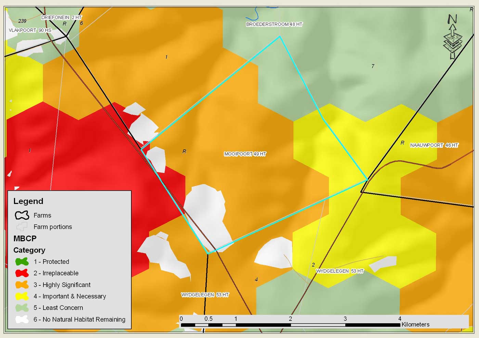This screenshot has width=479, height=338.
Task: Click the green Protected category symbol
Action: 22,262
